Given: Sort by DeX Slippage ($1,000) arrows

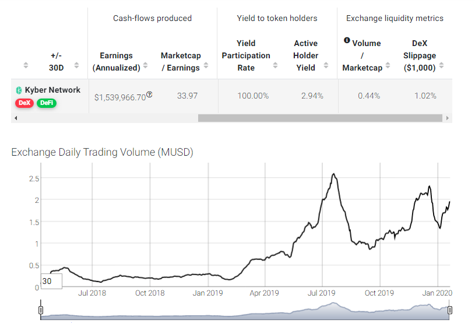Looking at the screenshot, I should [x=441, y=65].
